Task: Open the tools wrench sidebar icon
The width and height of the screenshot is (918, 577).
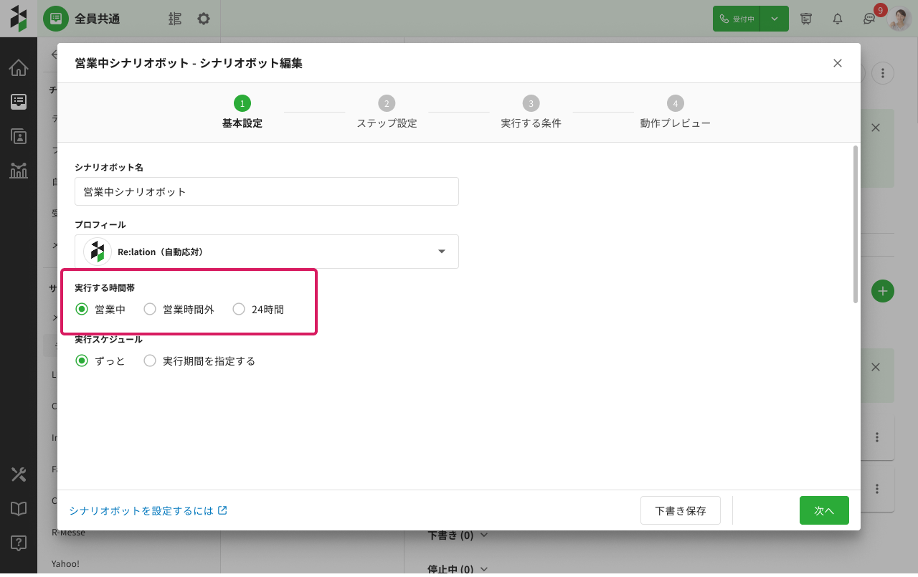Action: [x=19, y=475]
